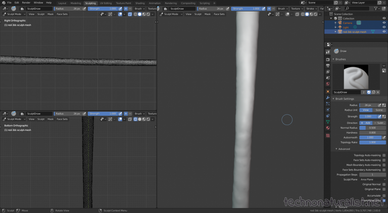Click Draw brush icon in top-left header

pyautogui.click(x=14, y=9)
